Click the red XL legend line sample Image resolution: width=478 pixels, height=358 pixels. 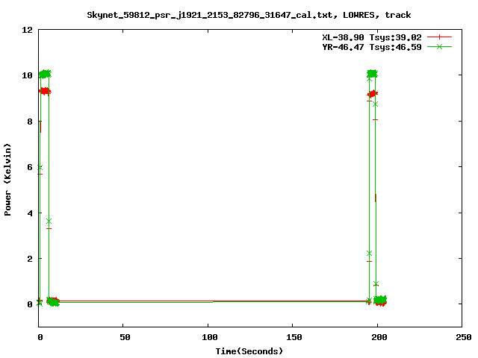pyautogui.click(x=439, y=37)
